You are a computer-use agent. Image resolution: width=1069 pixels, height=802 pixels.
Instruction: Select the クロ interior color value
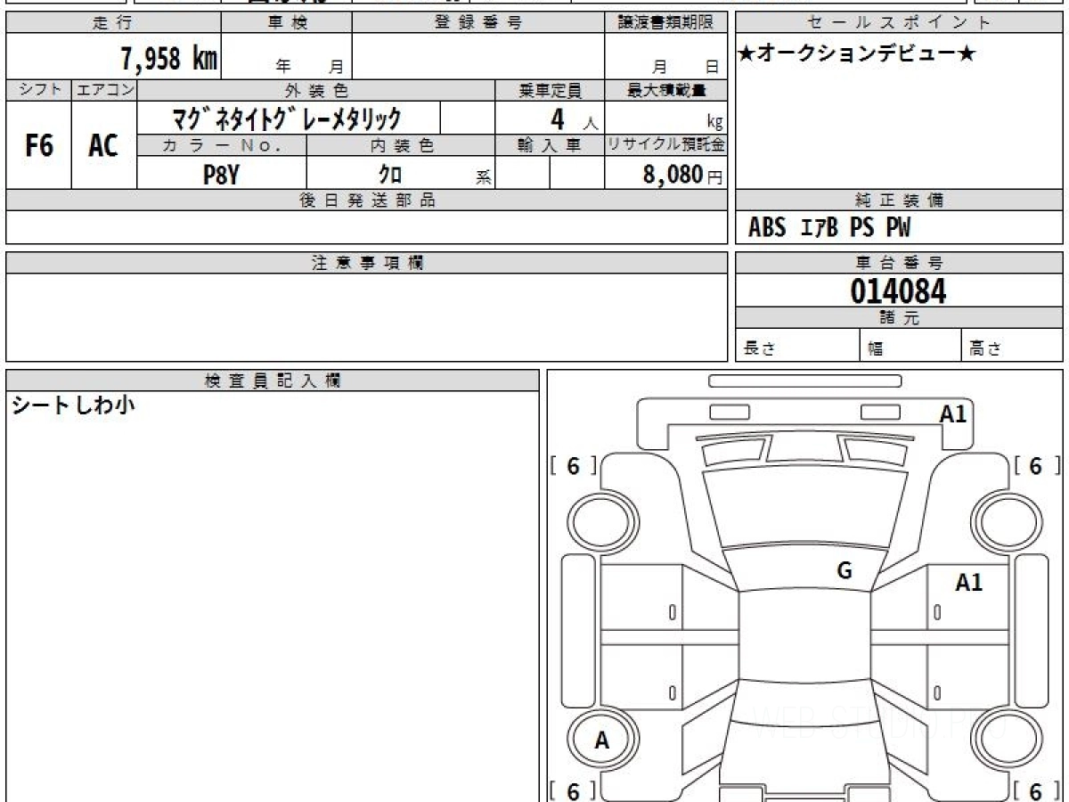(x=390, y=175)
